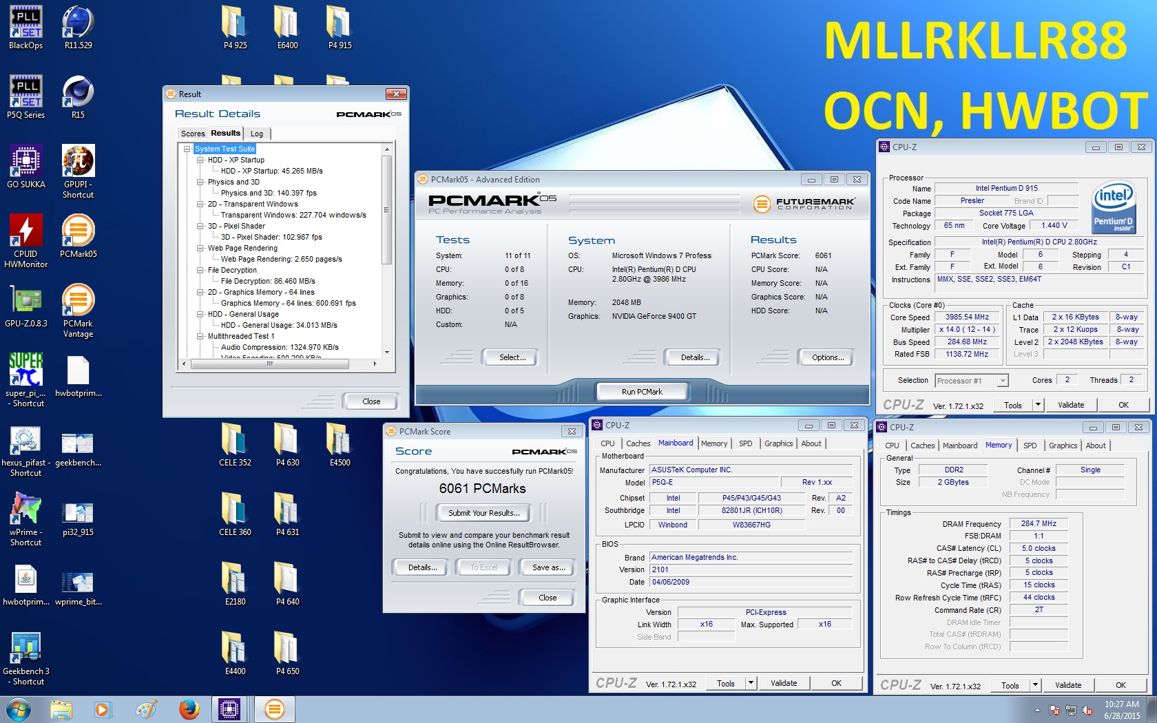Collapse the System Test Suite tree node

pyautogui.click(x=187, y=149)
